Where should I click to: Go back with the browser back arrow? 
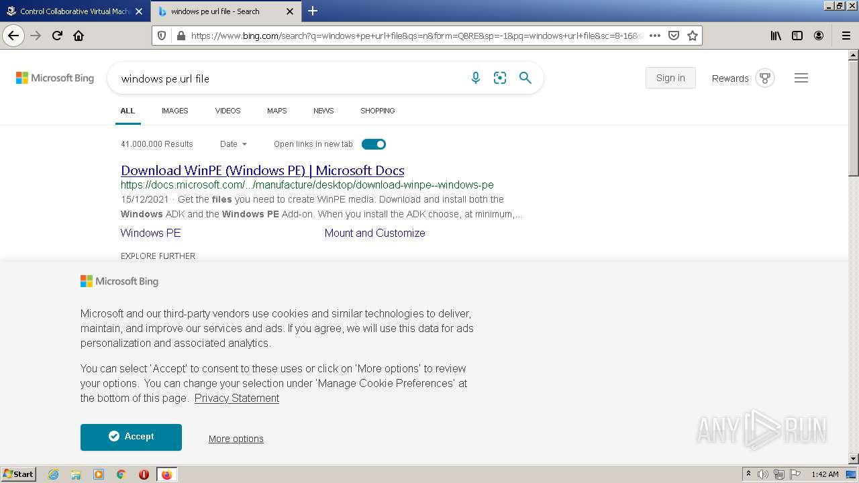pyautogui.click(x=13, y=36)
